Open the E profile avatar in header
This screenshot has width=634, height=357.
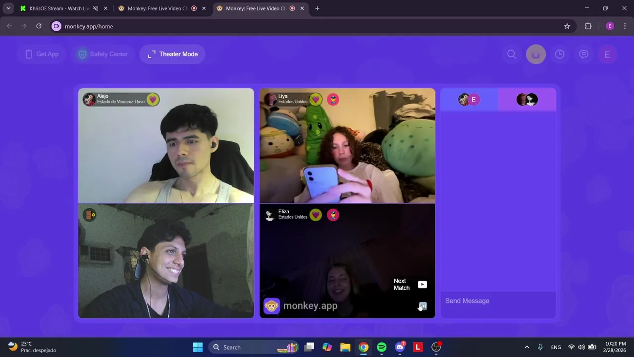click(607, 55)
